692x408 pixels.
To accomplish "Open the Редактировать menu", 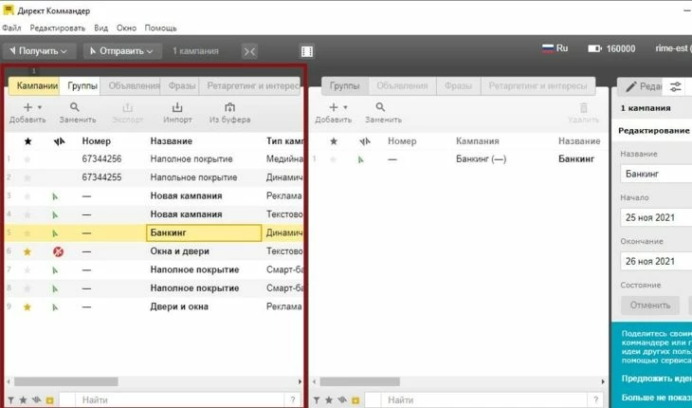I will [58, 28].
